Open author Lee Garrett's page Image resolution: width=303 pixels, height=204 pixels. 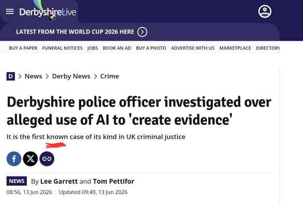tap(59, 181)
